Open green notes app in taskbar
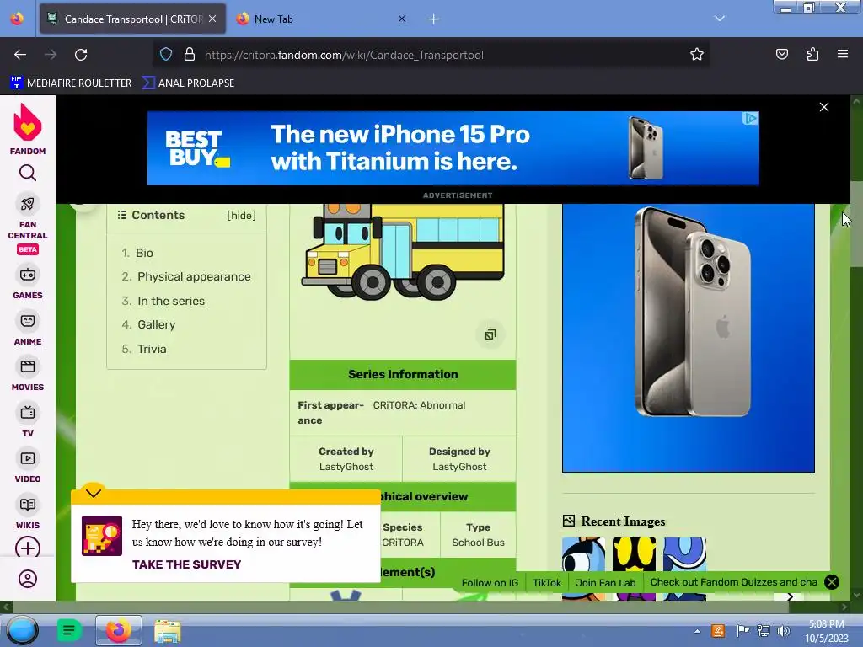The width and height of the screenshot is (863, 647). click(69, 630)
